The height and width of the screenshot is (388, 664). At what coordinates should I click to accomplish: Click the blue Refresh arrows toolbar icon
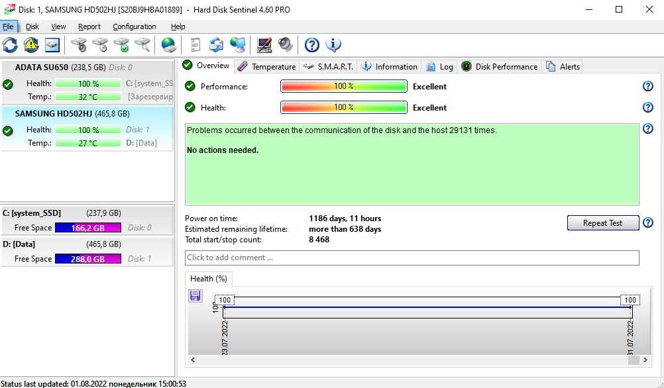[10, 45]
